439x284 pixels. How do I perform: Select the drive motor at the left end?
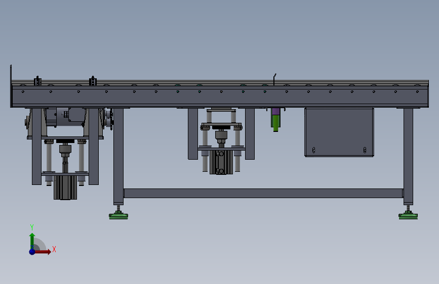pyautogui.click(x=66, y=117)
